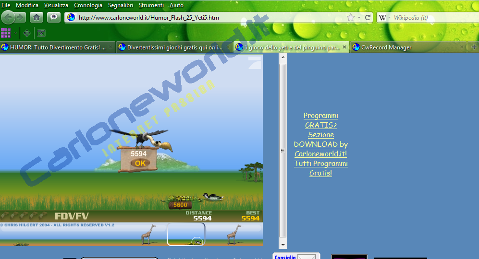The width and height of the screenshot is (479, 259).
Task: Click the DISTANCE 5594 readout
Action: click(199, 216)
